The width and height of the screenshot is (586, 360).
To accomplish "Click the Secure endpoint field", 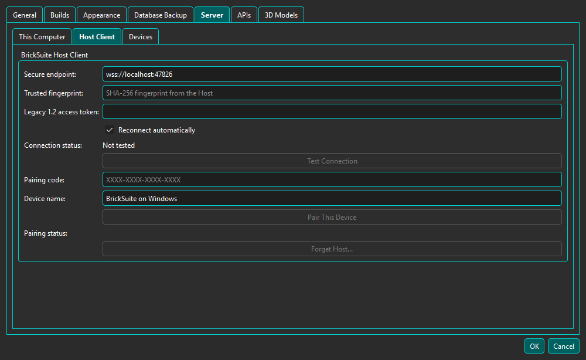I will tap(332, 74).
